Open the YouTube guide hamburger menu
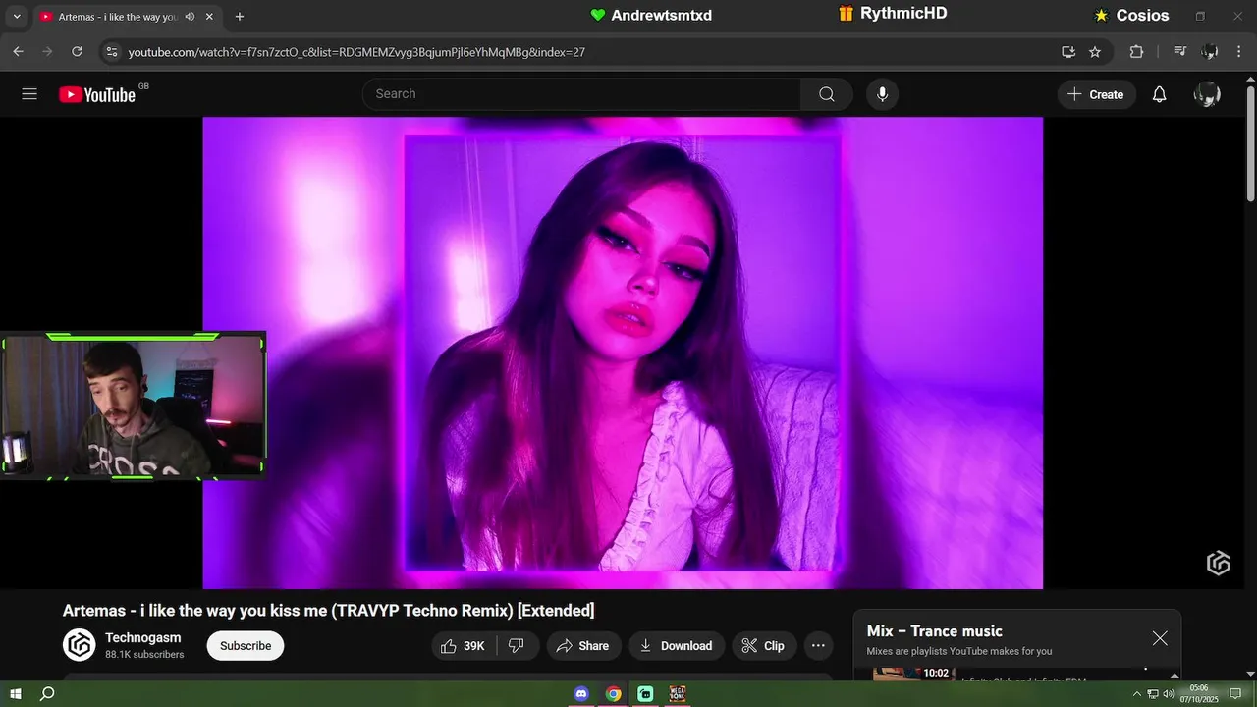 click(29, 94)
